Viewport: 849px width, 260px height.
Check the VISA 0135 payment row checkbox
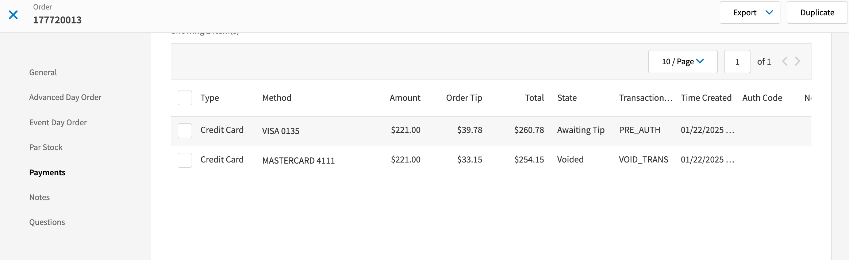(x=185, y=130)
